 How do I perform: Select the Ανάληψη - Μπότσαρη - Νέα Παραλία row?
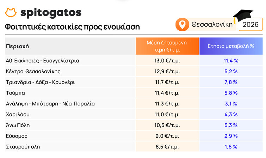pos(134,104)
